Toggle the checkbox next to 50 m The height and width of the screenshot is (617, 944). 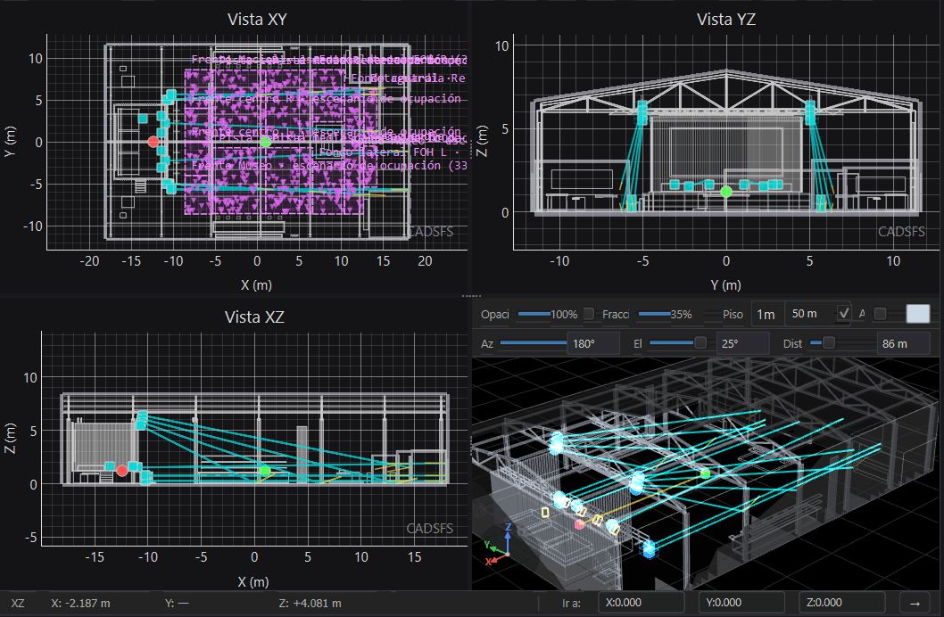point(844,313)
